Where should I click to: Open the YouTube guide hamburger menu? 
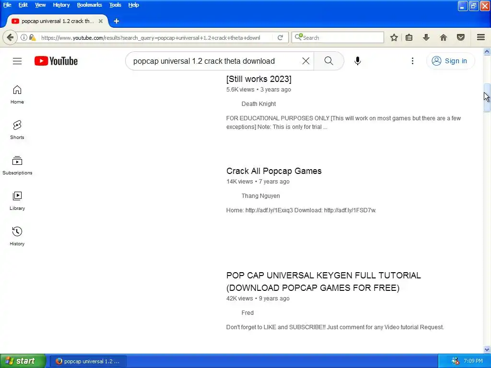[17, 61]
